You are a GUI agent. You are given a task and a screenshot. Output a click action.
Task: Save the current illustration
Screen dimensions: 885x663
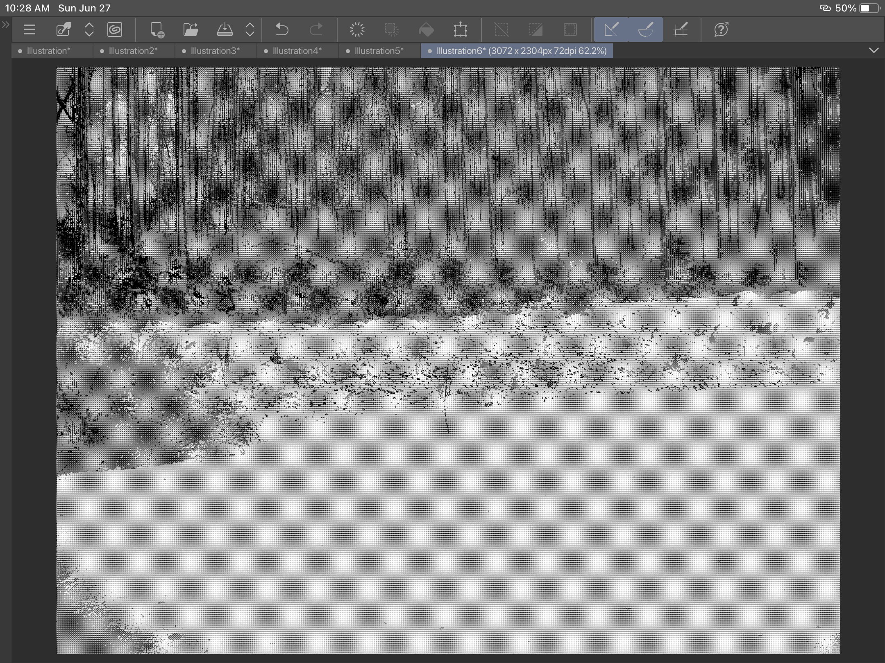tap(225, 29)
